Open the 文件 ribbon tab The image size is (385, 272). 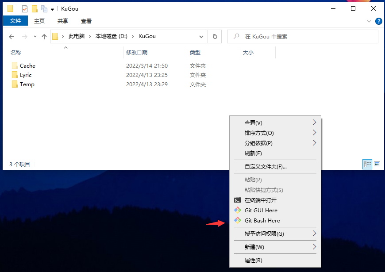click(15, 21)
